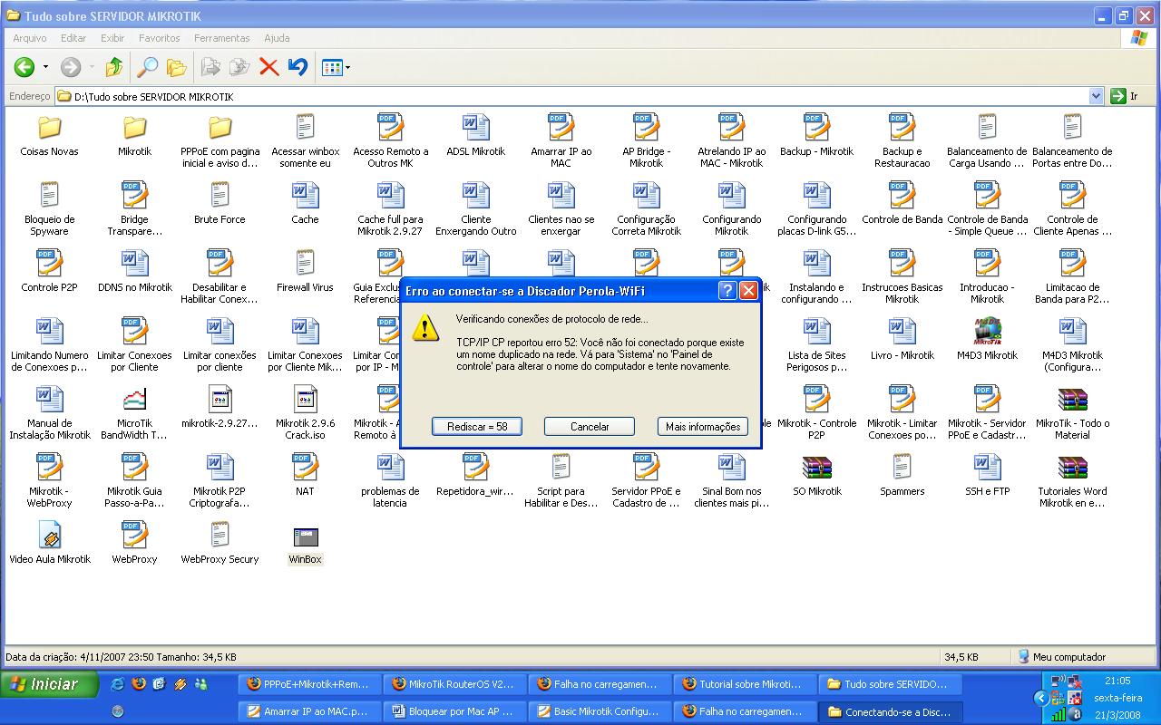Select the ADSL Mikrotik document
The image size is (1161, 725).
click(x=476, y=137)
